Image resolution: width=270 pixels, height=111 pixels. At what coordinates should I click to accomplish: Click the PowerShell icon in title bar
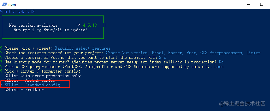(5, 5)
